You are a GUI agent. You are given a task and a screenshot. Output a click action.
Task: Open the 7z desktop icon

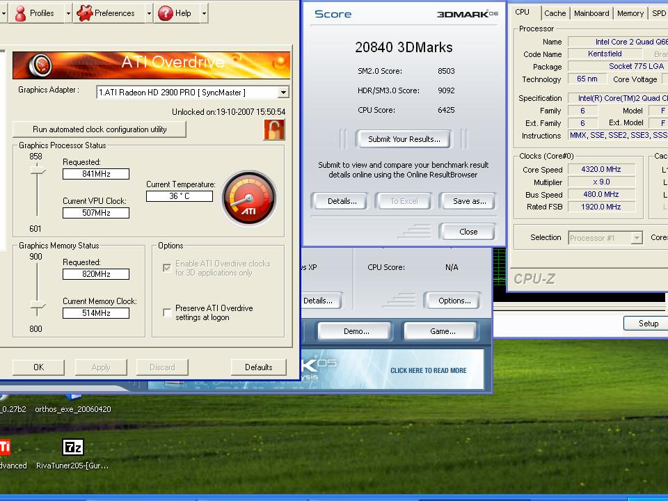(73, 447)
